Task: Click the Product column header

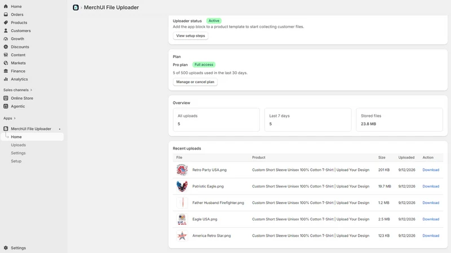Action: coord(259,157)
